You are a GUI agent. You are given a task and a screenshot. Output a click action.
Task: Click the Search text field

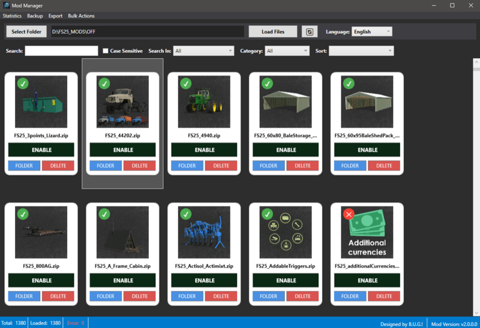(x=61, y=51)
